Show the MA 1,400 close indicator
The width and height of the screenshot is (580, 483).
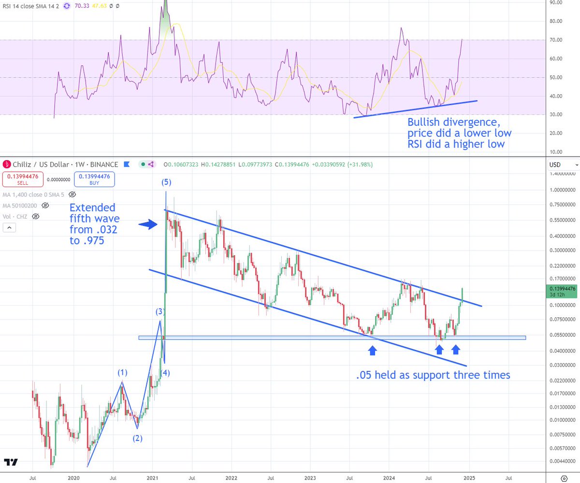point(72,194)
